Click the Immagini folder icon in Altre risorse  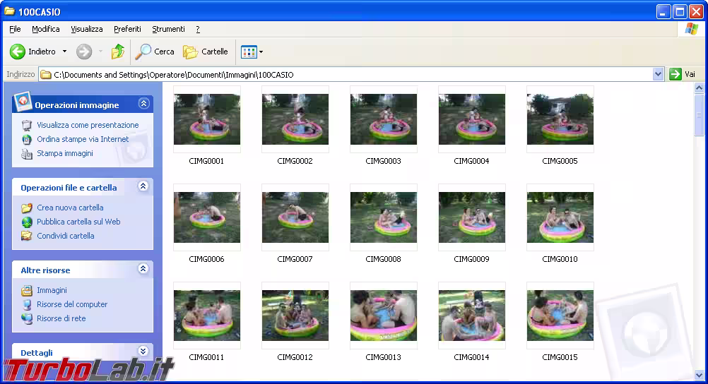27,290
